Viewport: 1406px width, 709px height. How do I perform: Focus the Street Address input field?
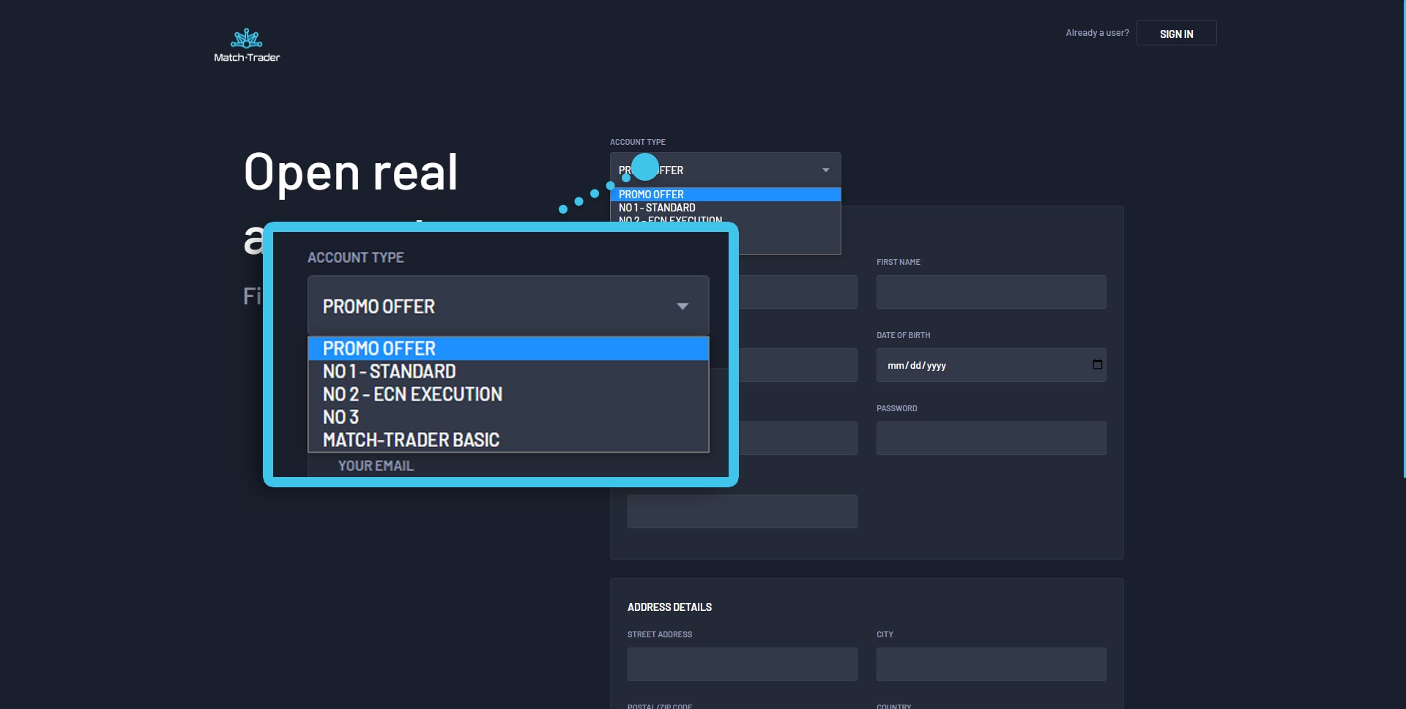point(742,664)
